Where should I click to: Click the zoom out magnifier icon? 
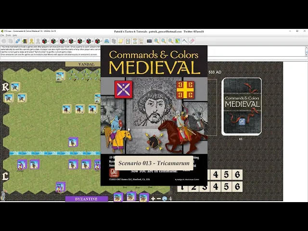171,41
